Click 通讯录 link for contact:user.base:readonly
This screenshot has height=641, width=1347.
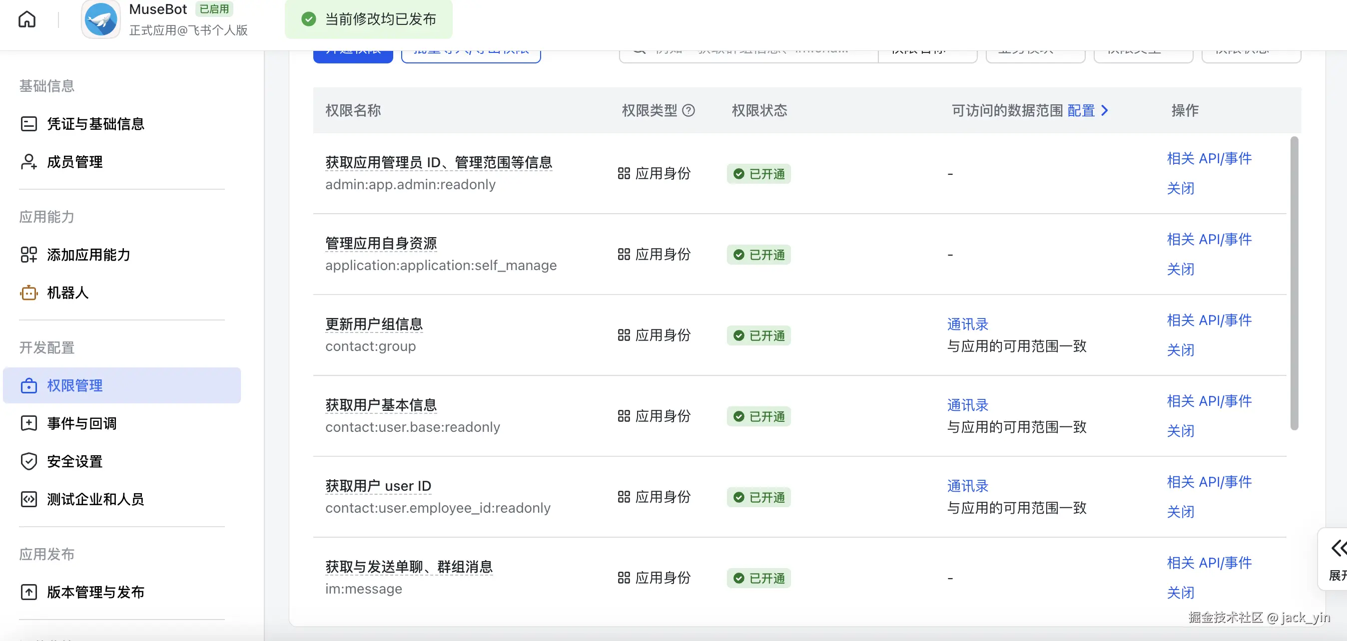tap(967, 405)
